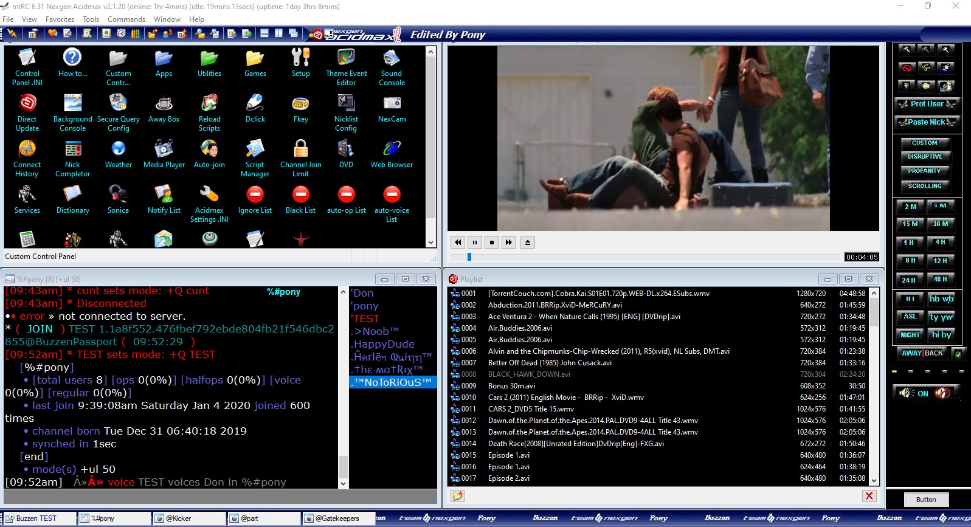Stop the video playback
This screenshot has height=527, width=971.
click(492, 243)
